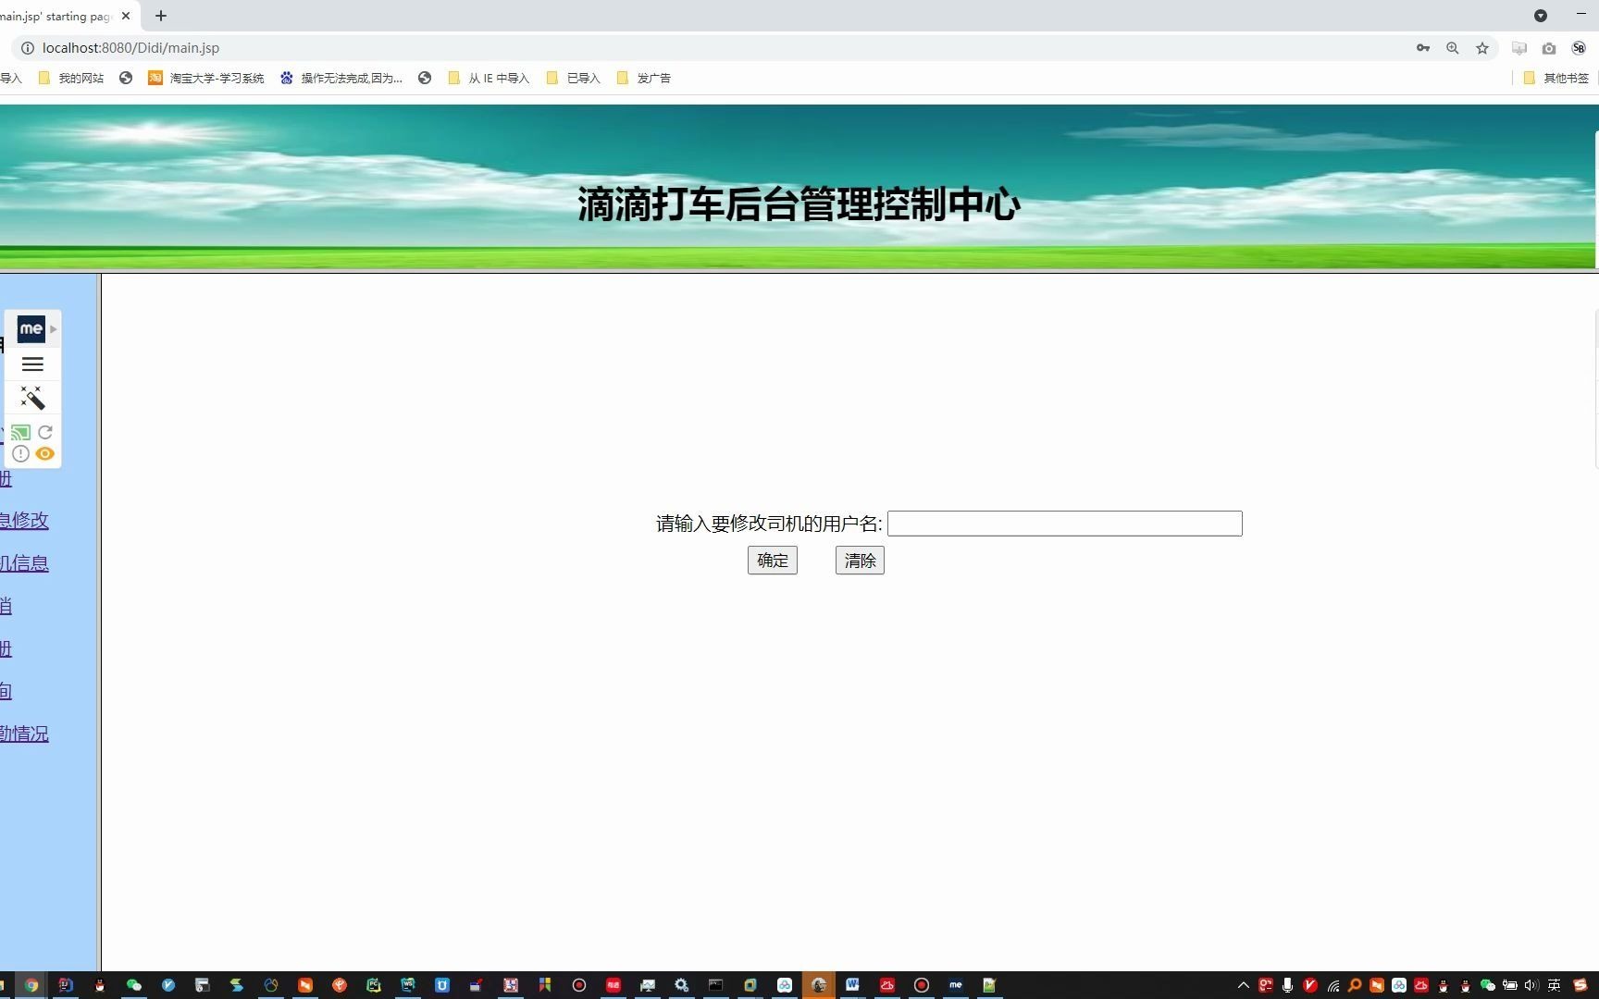Screen dimensions: 1599x999
Task: Click the 滴滴打车后台管理控制中心 header title
Action: 799,204
